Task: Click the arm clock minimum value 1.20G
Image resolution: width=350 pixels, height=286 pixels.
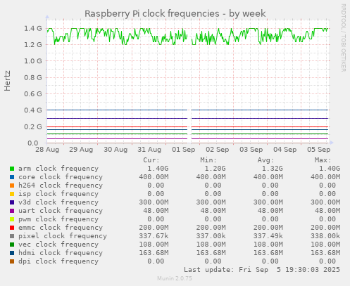Action: click(x=215, y=169)
